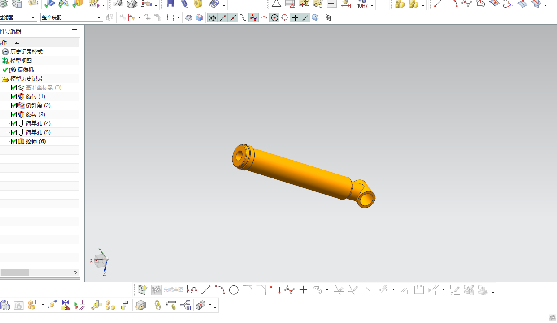Select 模型历史记录 folder node
Screen dimensions: 557x323
tap(26, 79)
